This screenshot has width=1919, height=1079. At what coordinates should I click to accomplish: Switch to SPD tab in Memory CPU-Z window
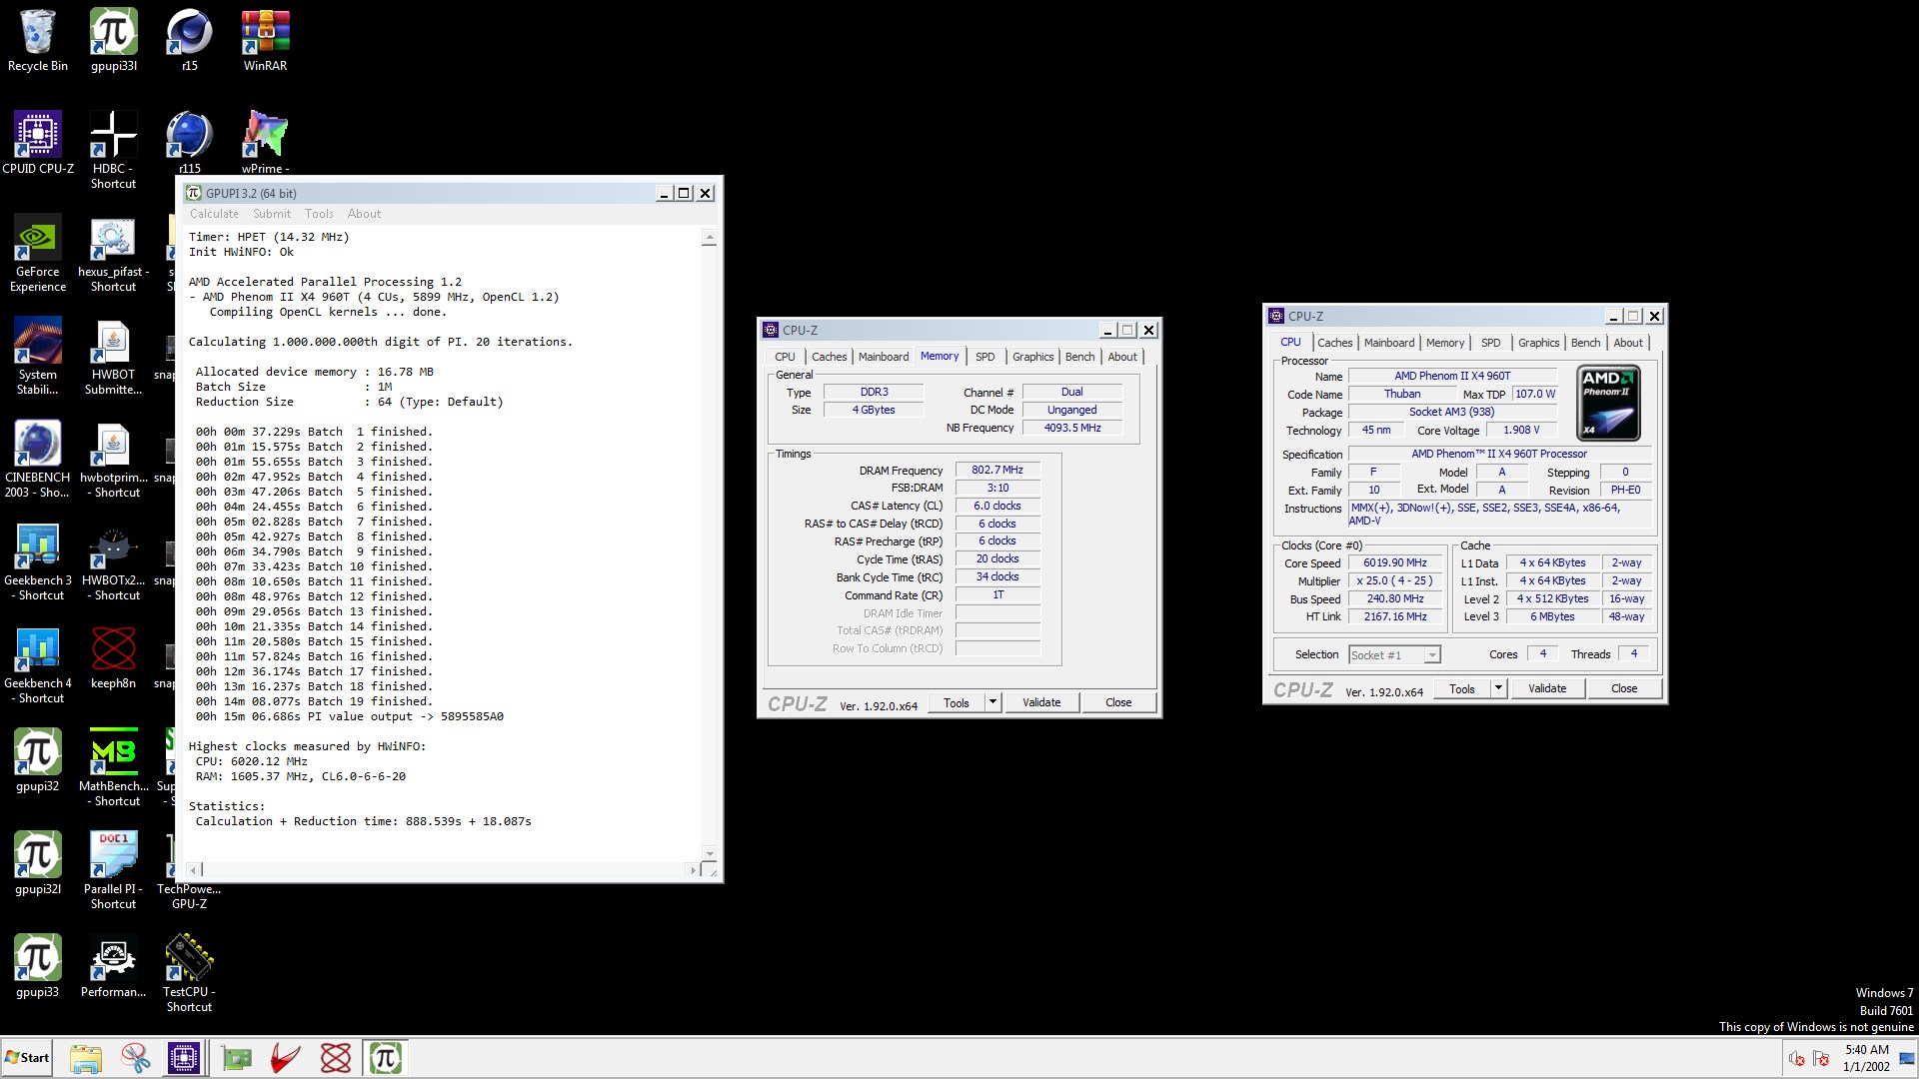coord(984,357)
